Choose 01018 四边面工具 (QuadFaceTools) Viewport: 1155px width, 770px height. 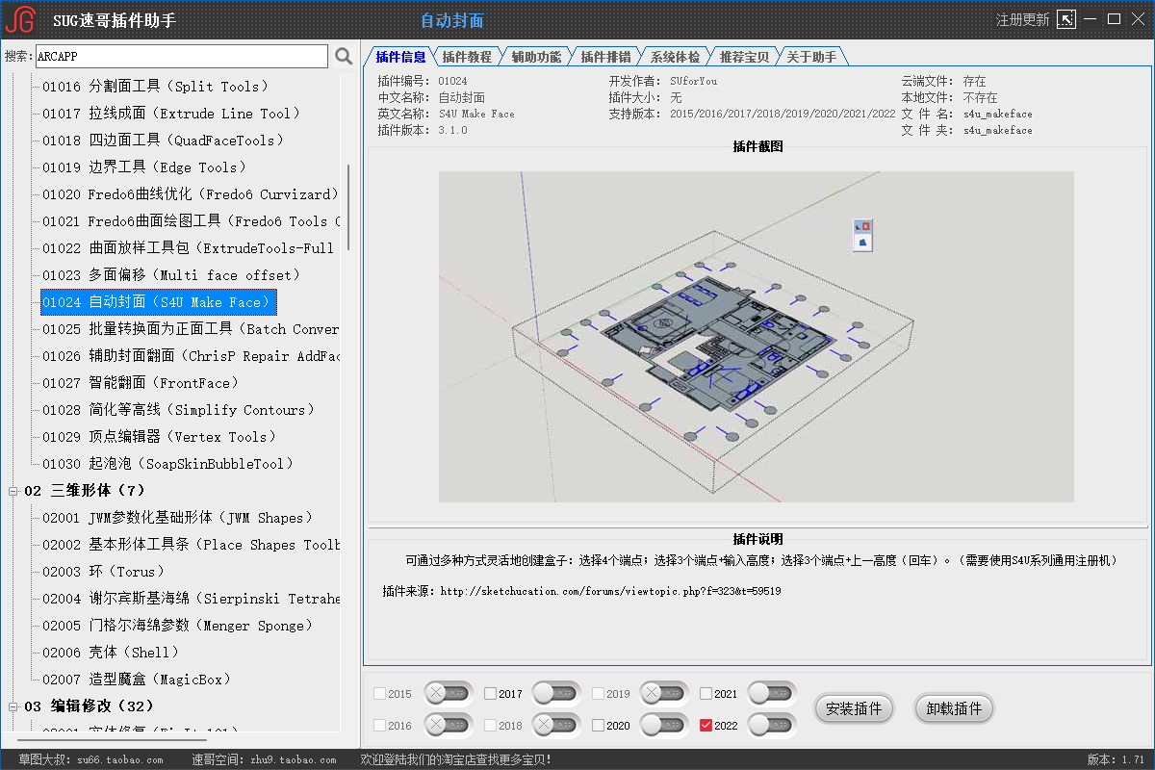coord(163,141)
